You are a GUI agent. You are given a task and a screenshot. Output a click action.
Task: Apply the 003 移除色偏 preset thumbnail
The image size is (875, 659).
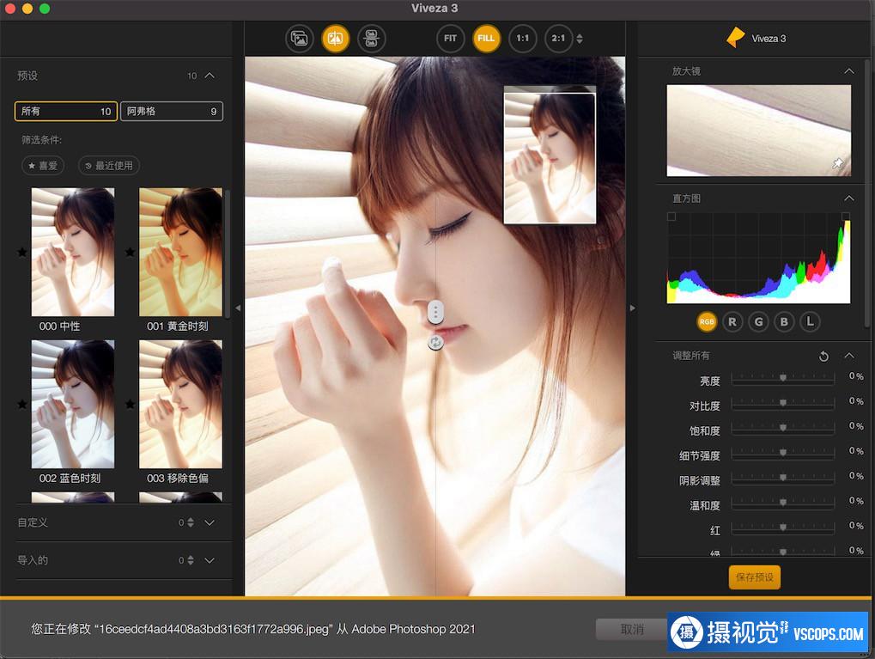point(181,404)
